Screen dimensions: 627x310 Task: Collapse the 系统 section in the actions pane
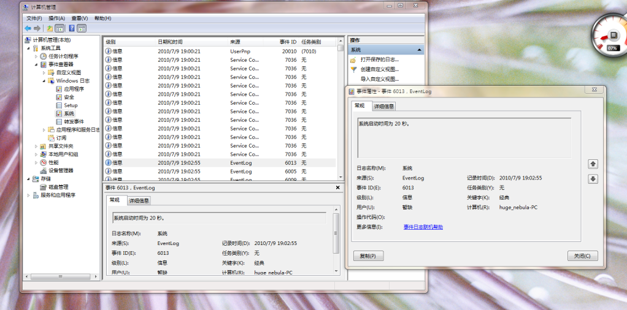pos(419,50)
